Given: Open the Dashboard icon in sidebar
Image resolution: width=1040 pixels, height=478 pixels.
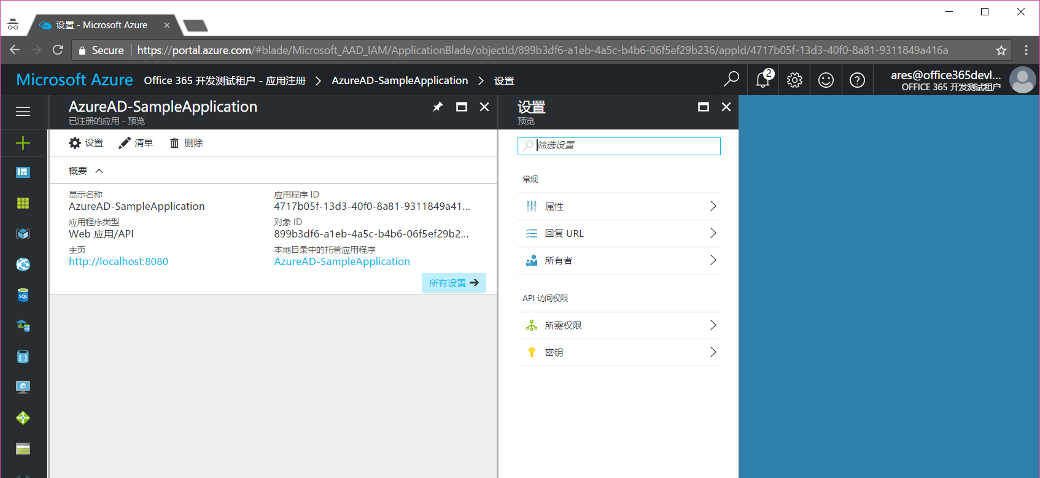Looking at the screenshot, I should (x=23, y=172).
